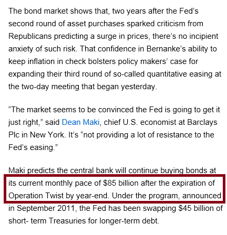227x235 pixels.
Task: Click the opening words "The bond market"
Action: tap(38, 11)
